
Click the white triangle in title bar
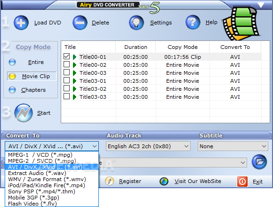pyautogui.click(x=261, y=5)
